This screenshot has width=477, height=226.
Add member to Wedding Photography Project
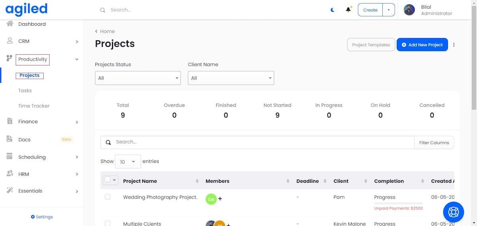(220, 199)
